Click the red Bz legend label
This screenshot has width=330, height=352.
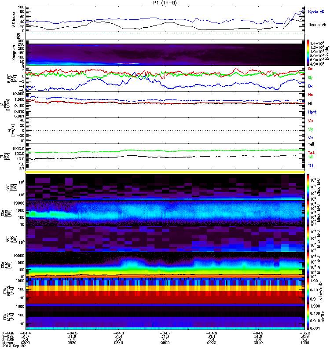point(310,69)
